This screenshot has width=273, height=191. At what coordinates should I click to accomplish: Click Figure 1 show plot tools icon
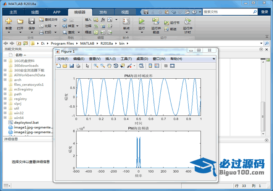tap(172, 66)
